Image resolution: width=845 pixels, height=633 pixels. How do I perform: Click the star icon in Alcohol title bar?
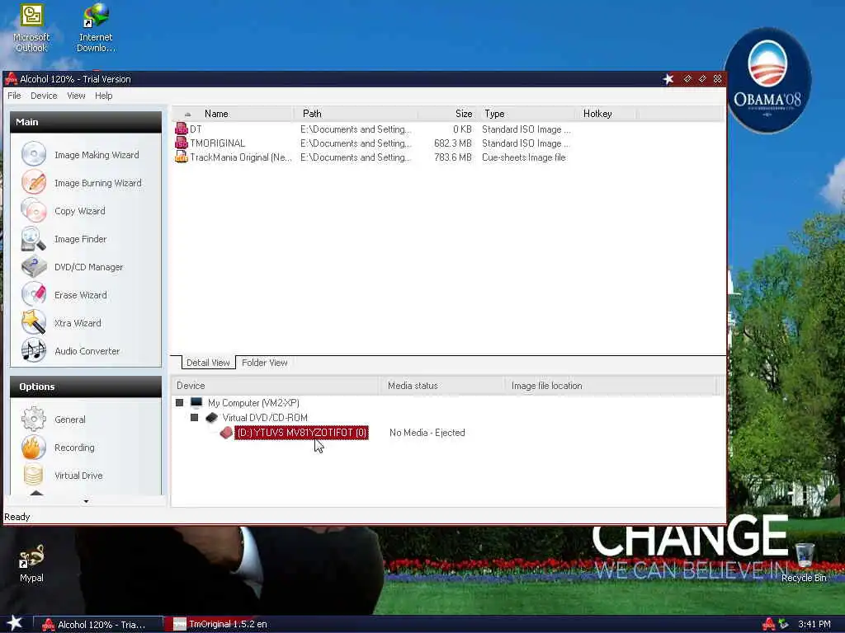[x=668, y=79]
